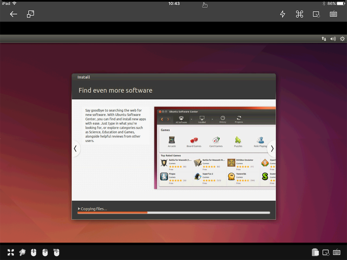Open the command key shortcuts icon
This screenshot has height=260, width=347.
pyautogui.click(x=300, y=14)
